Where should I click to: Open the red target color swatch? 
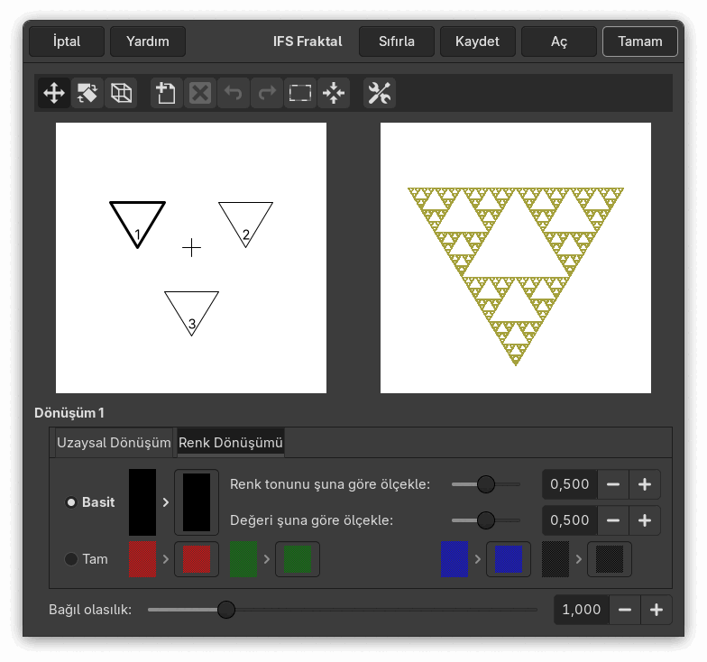(197, 559)
